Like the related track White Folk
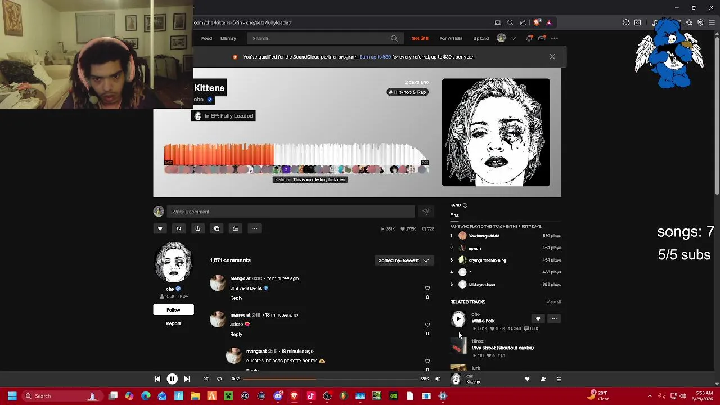This screenshot has width=720, height=405. 538,319
